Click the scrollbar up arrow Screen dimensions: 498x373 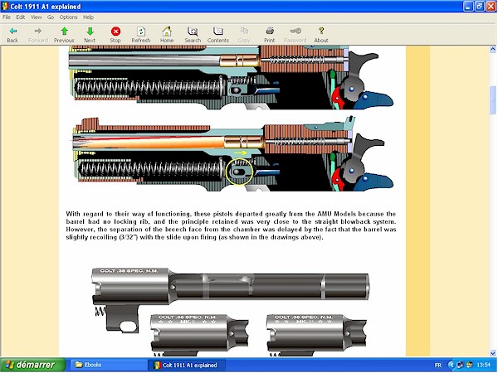point(492,49)
